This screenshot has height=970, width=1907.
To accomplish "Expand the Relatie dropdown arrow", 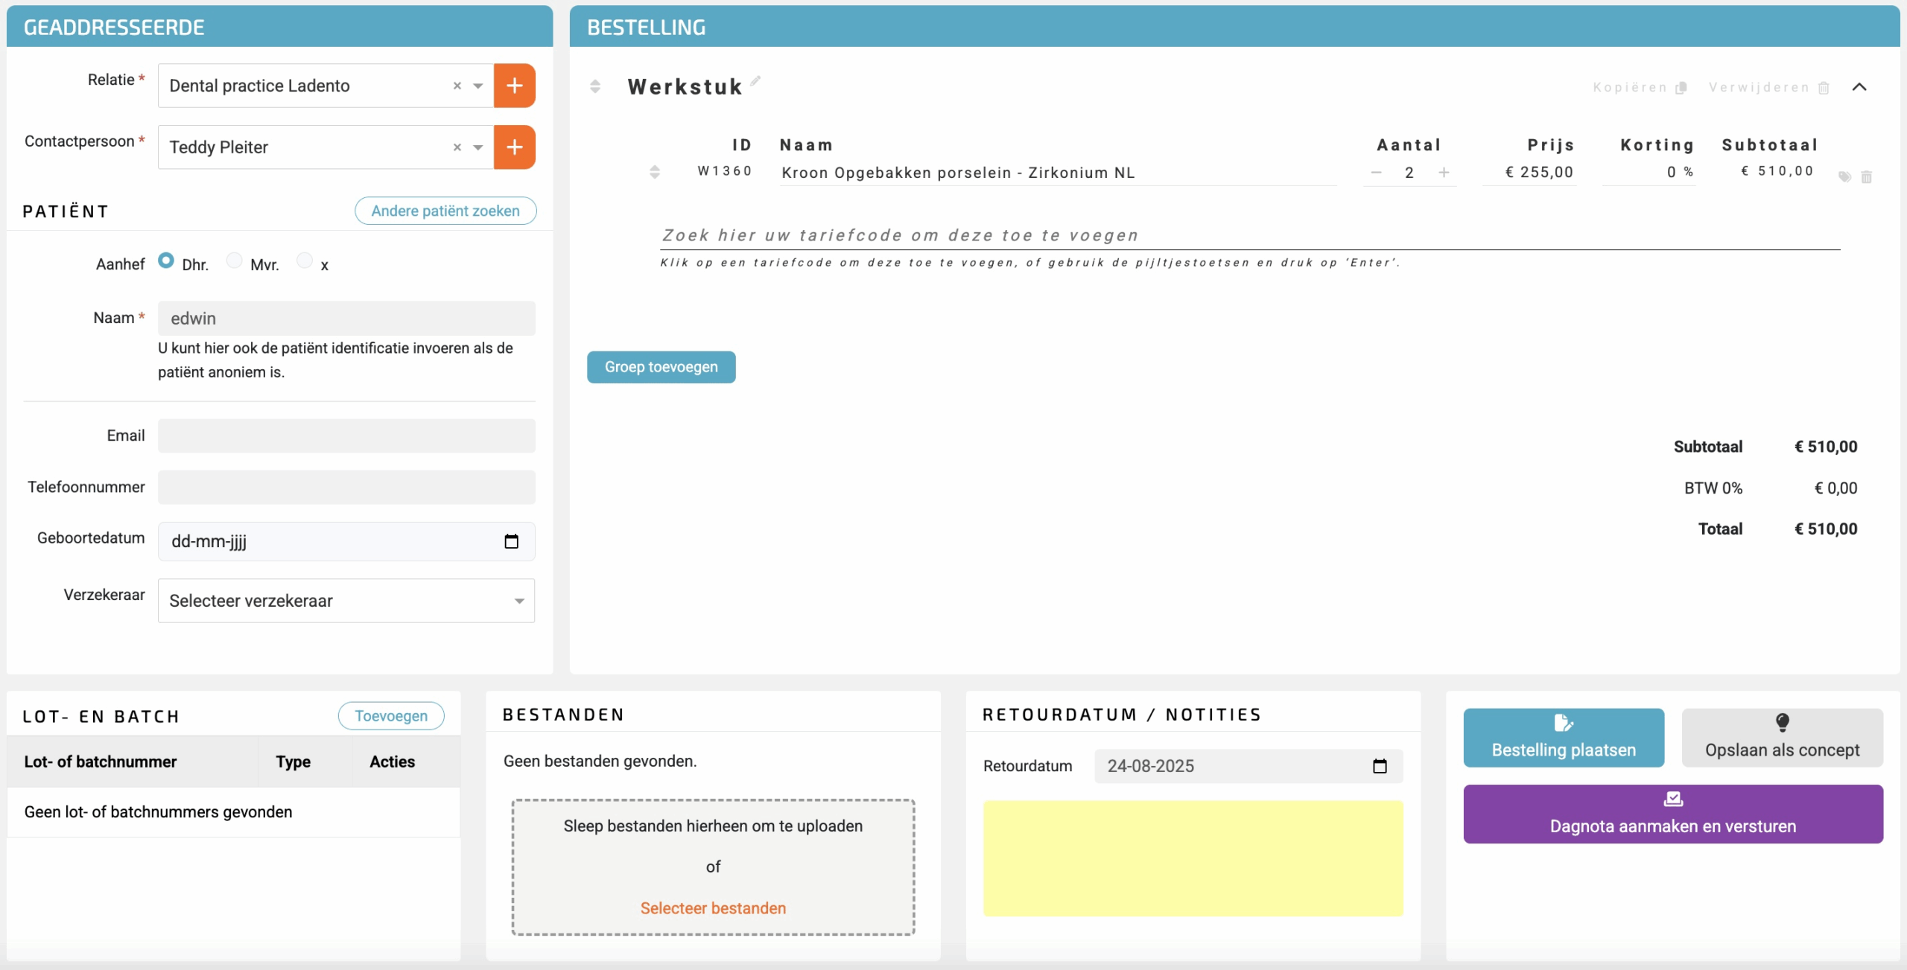I will [x=478, y=86].
